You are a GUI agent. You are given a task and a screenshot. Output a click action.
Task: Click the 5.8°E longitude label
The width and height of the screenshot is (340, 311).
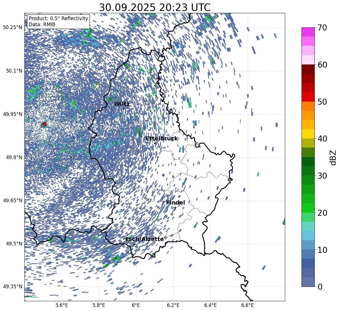pos(99,305)
